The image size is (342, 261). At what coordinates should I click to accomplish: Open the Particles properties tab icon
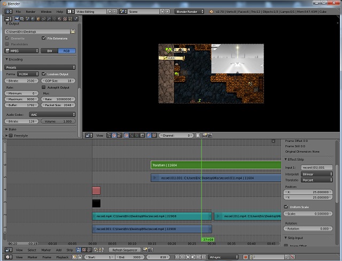70,19
